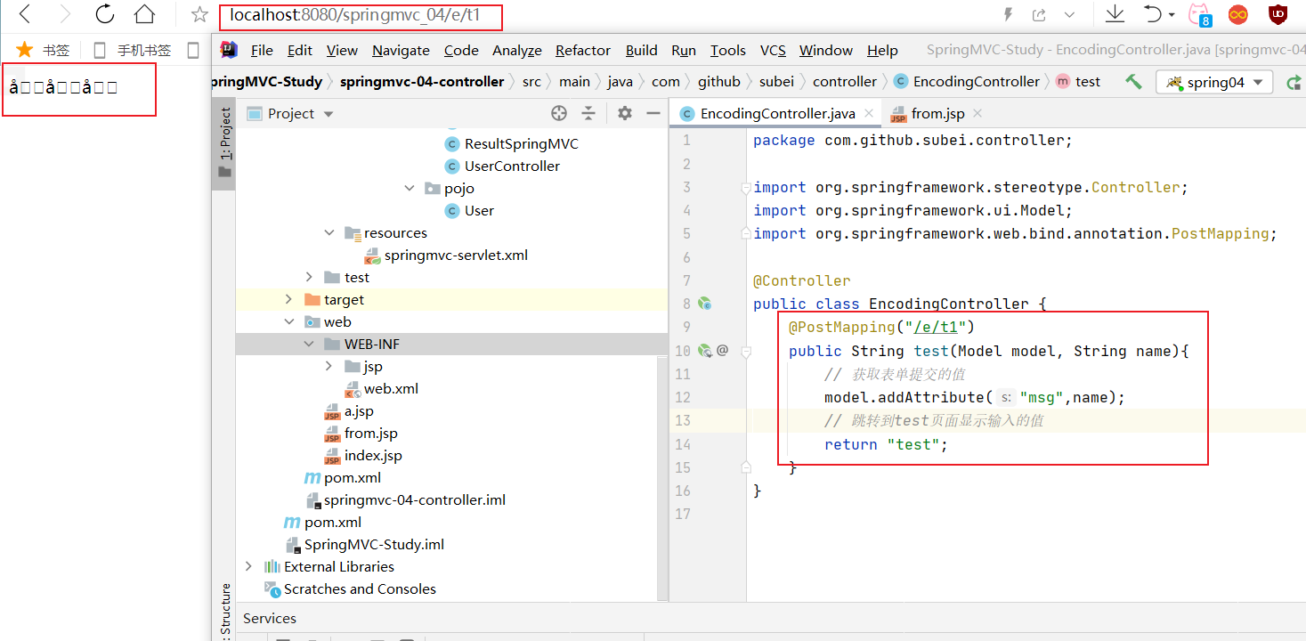The image size is (1306, 641).
Task: Open Project panel settings gear
Action: 625,113
